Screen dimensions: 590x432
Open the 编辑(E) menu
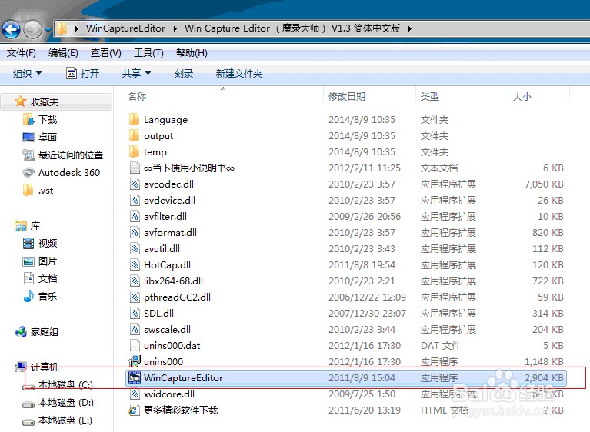point(63,53)
